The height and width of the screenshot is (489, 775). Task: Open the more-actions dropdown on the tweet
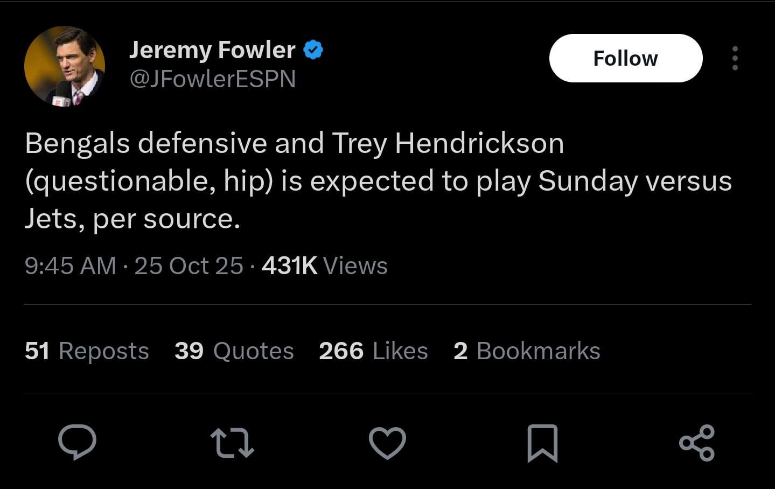[x=735, y=58]
